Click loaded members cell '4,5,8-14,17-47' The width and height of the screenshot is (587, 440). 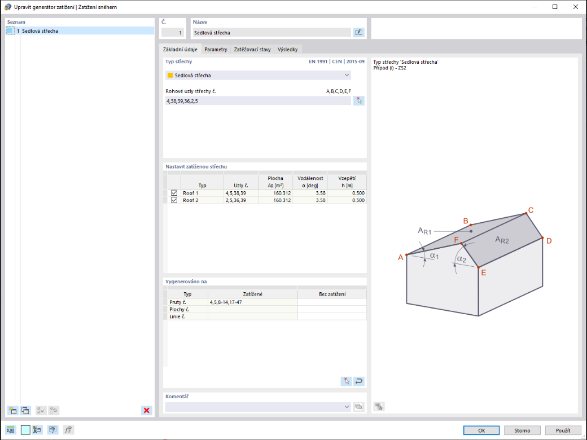[253, 302]
